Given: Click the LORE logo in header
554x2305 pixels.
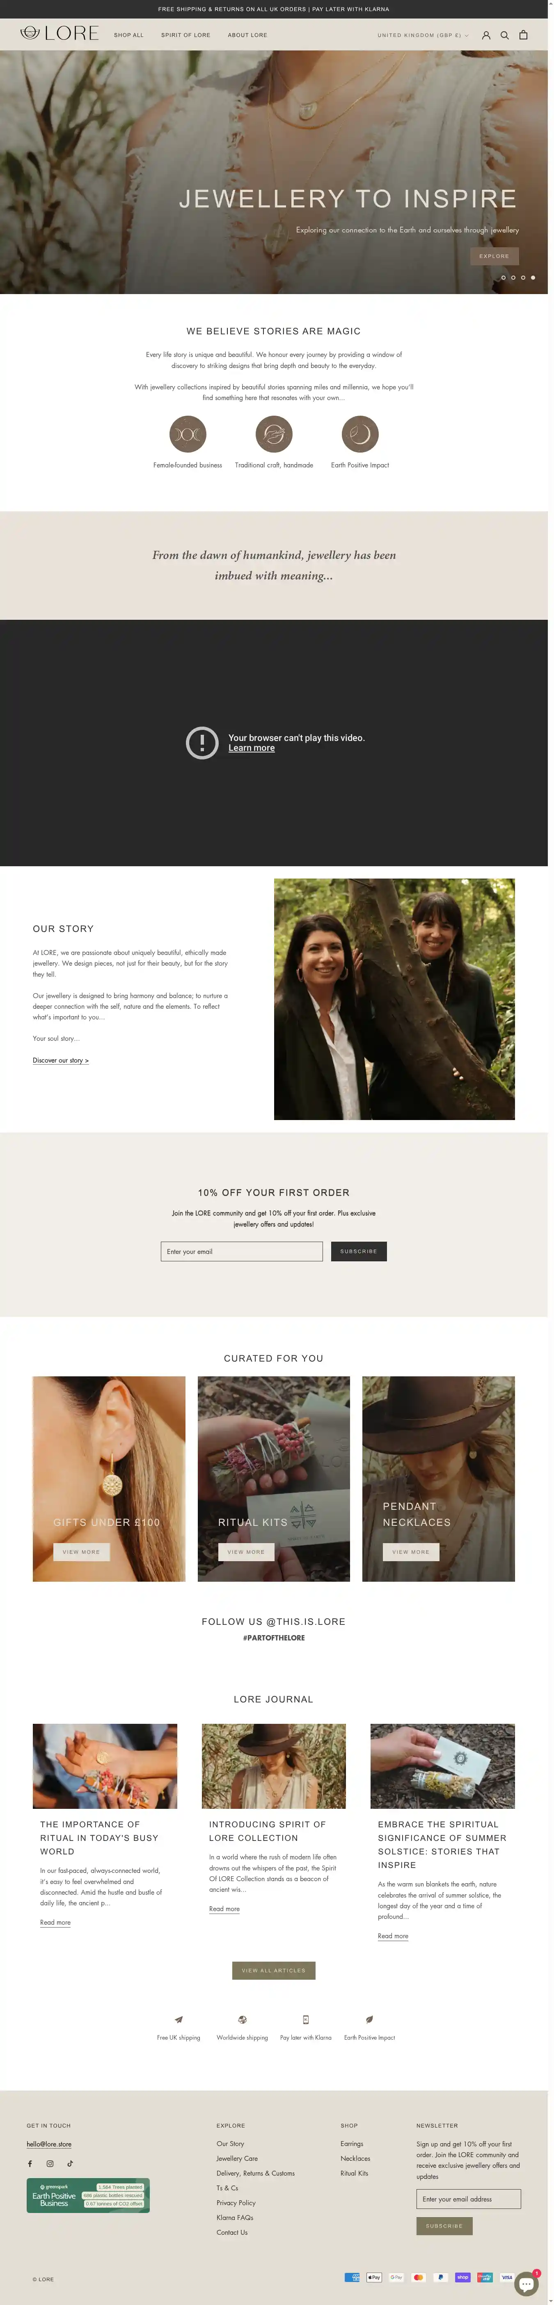Looking at the screenshot, I should 59,34.
